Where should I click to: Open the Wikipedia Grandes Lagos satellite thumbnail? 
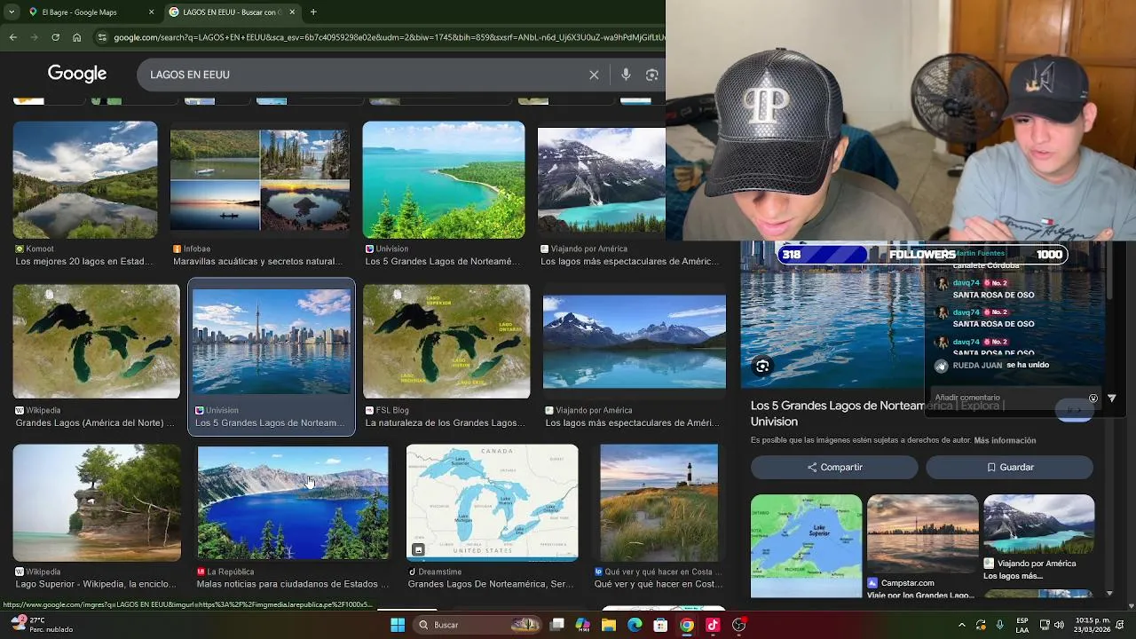97,342
